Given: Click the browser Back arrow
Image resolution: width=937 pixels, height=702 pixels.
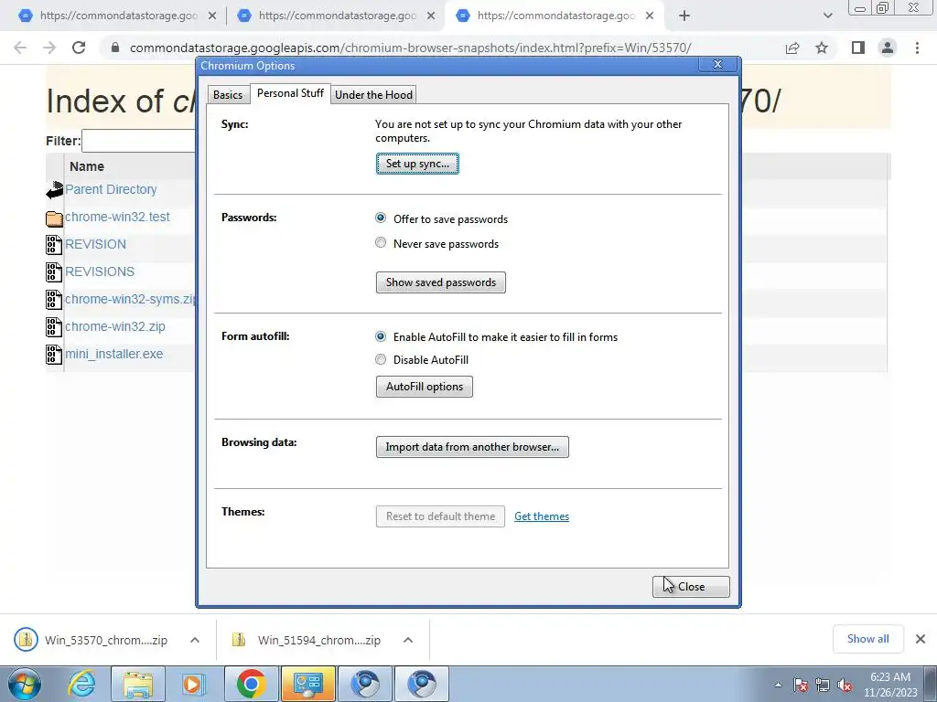Looking at the screenshot, I should 20,48.
